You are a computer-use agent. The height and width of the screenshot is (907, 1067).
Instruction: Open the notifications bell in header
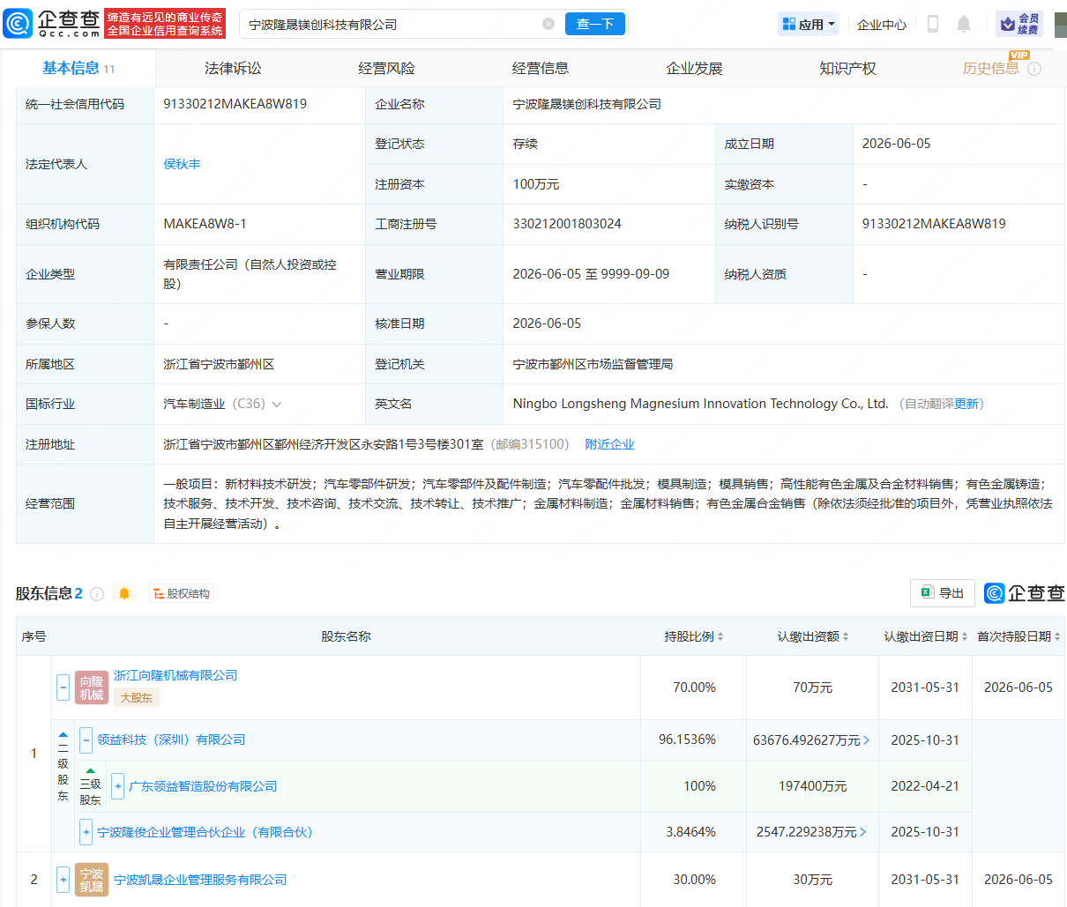(964, 24)
